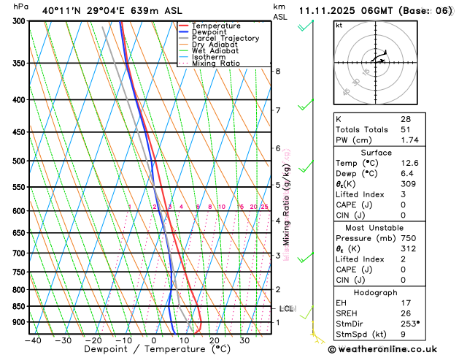Image resolution: width=459 pixels, height=355 pixels.
Task: Click the K index value '28'
Action: point(406,119)
